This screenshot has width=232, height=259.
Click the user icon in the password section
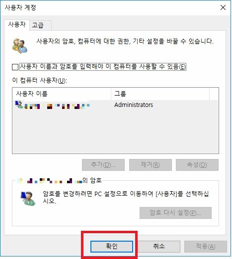[x=28, y=199]
